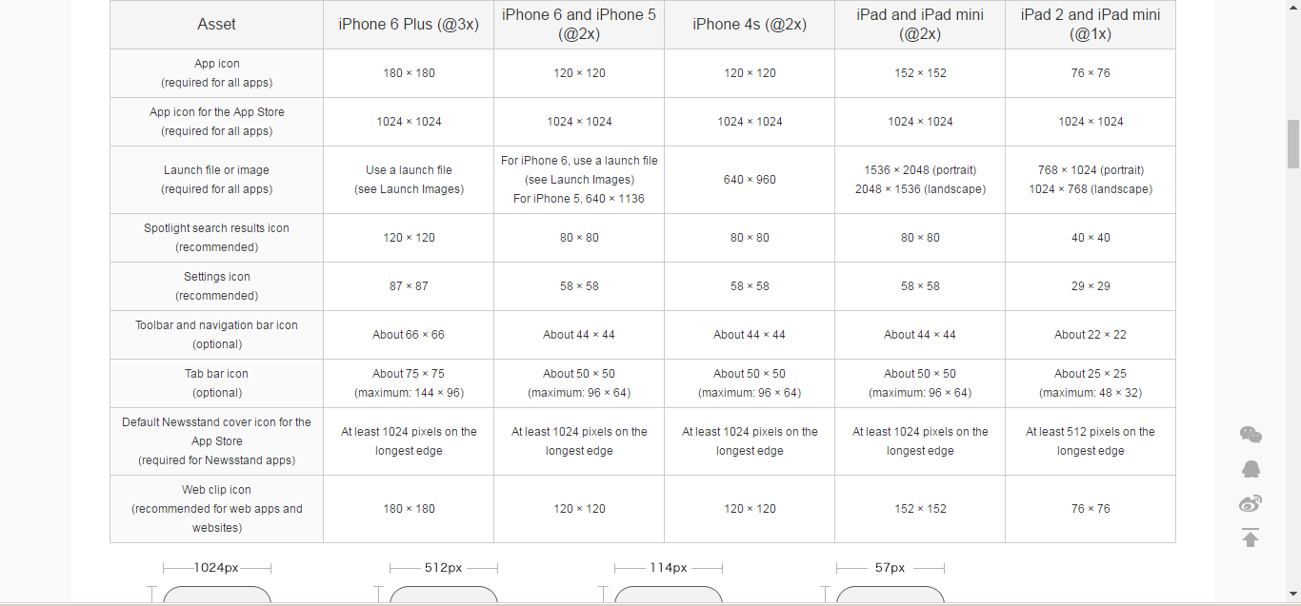Click the "App icon for the App Store" row label
1301x606 pixels.
[217, 112]
